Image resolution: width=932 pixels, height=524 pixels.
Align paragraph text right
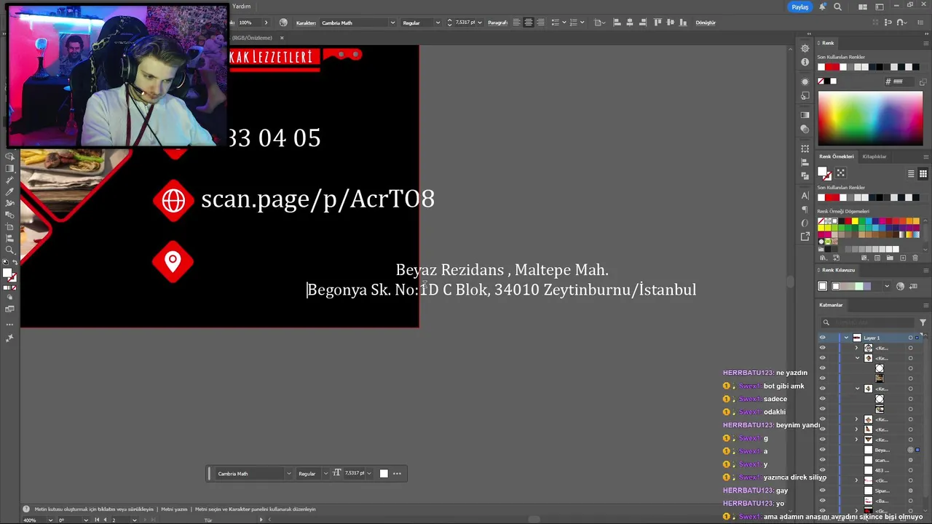tap(540, 23)
